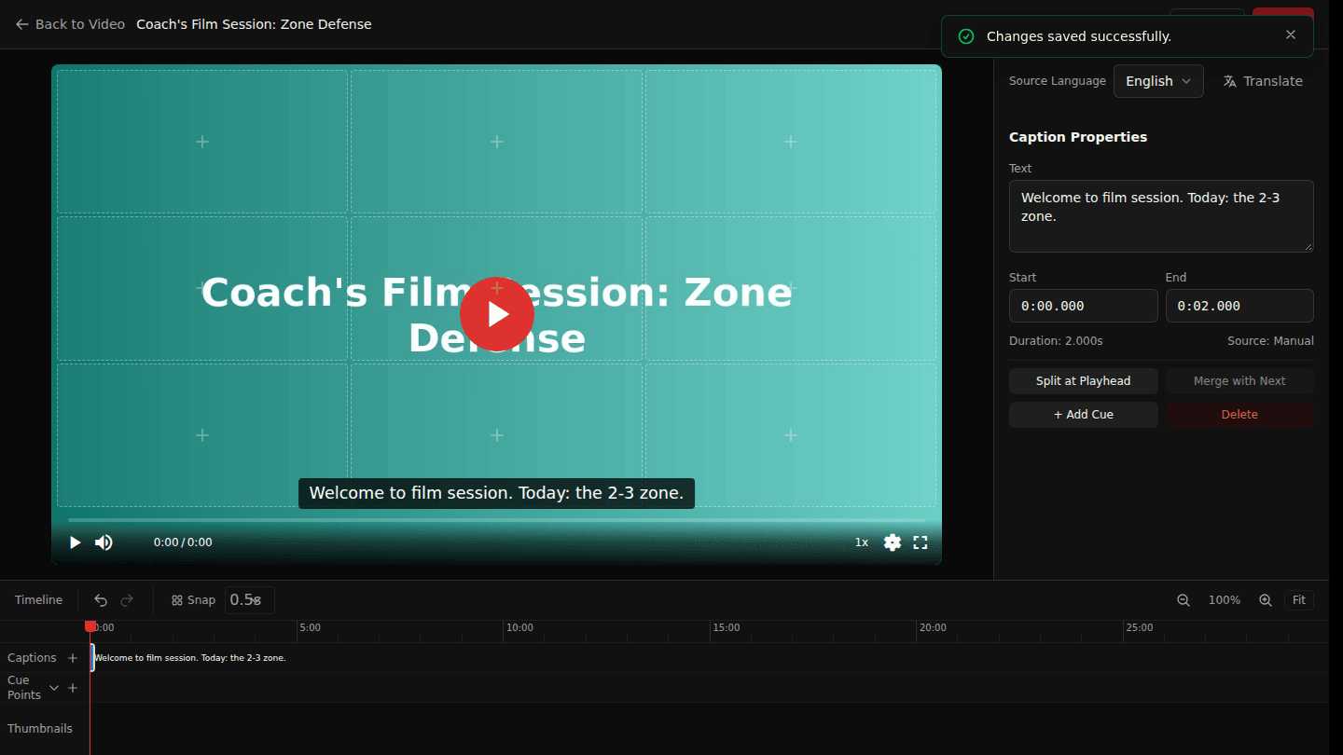Set the caption Start time field

pos(1084,306)
